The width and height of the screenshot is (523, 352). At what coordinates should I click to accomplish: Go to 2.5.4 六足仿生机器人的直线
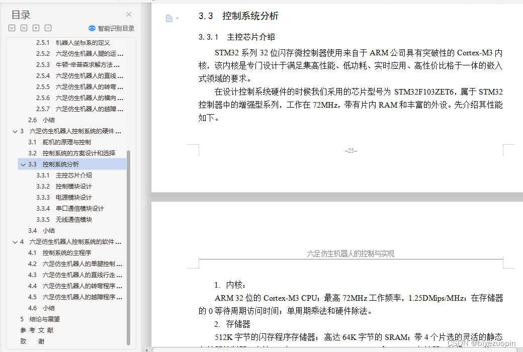80,76
